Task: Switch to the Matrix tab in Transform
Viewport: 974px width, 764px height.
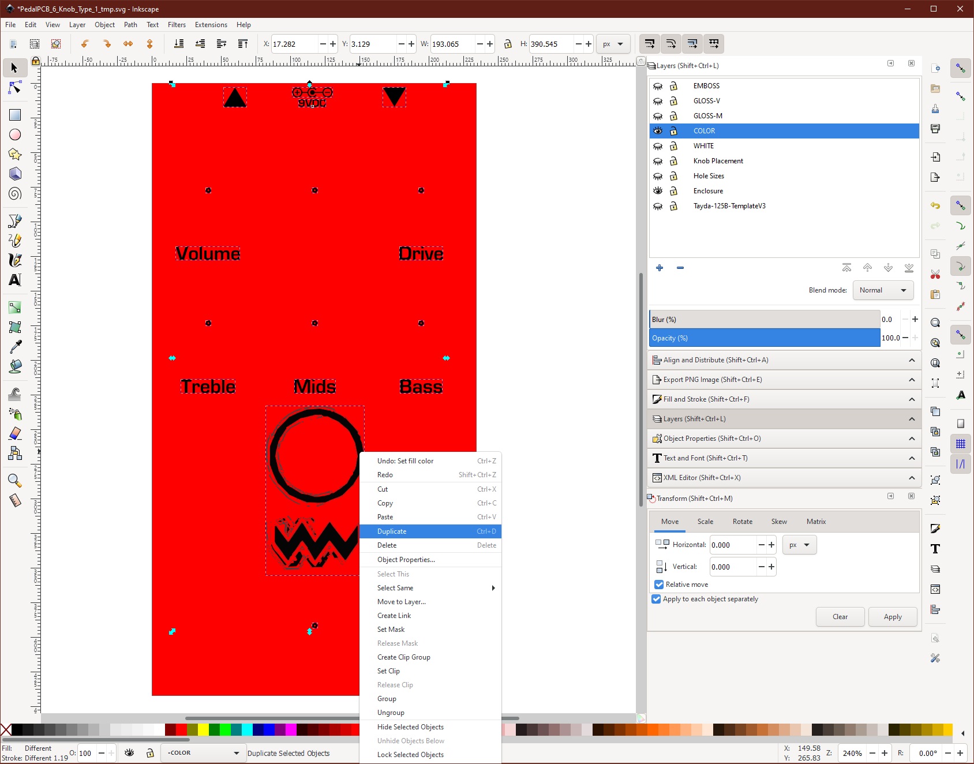Action: [x=816, y=522]
